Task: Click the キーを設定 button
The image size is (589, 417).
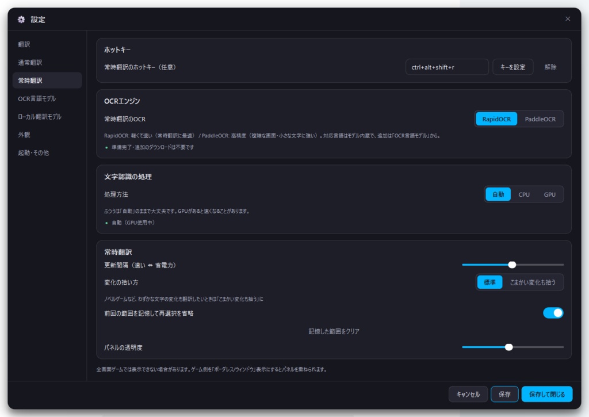Action: (x=512, y=67)
